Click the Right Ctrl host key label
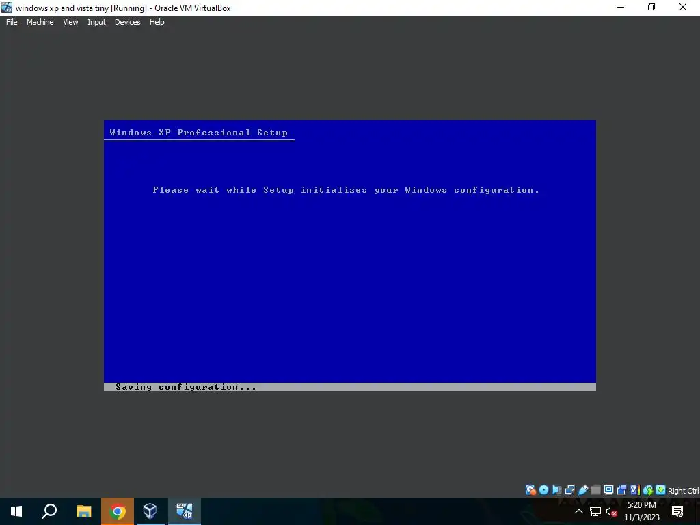 point(684,491)
